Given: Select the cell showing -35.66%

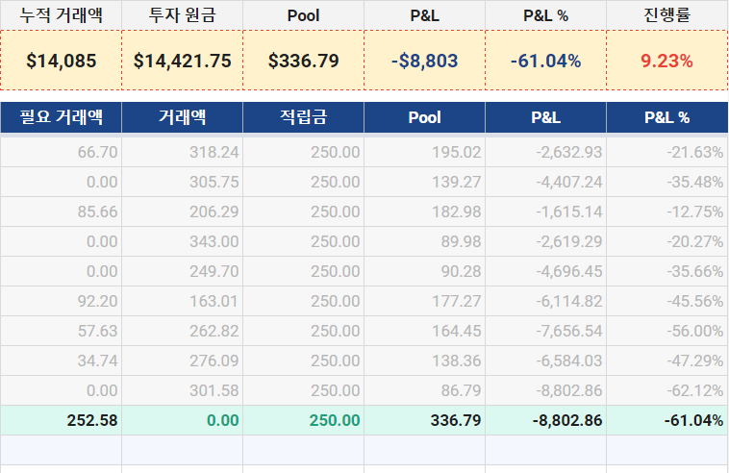Looking at the screenshot, I should point(666,271).
